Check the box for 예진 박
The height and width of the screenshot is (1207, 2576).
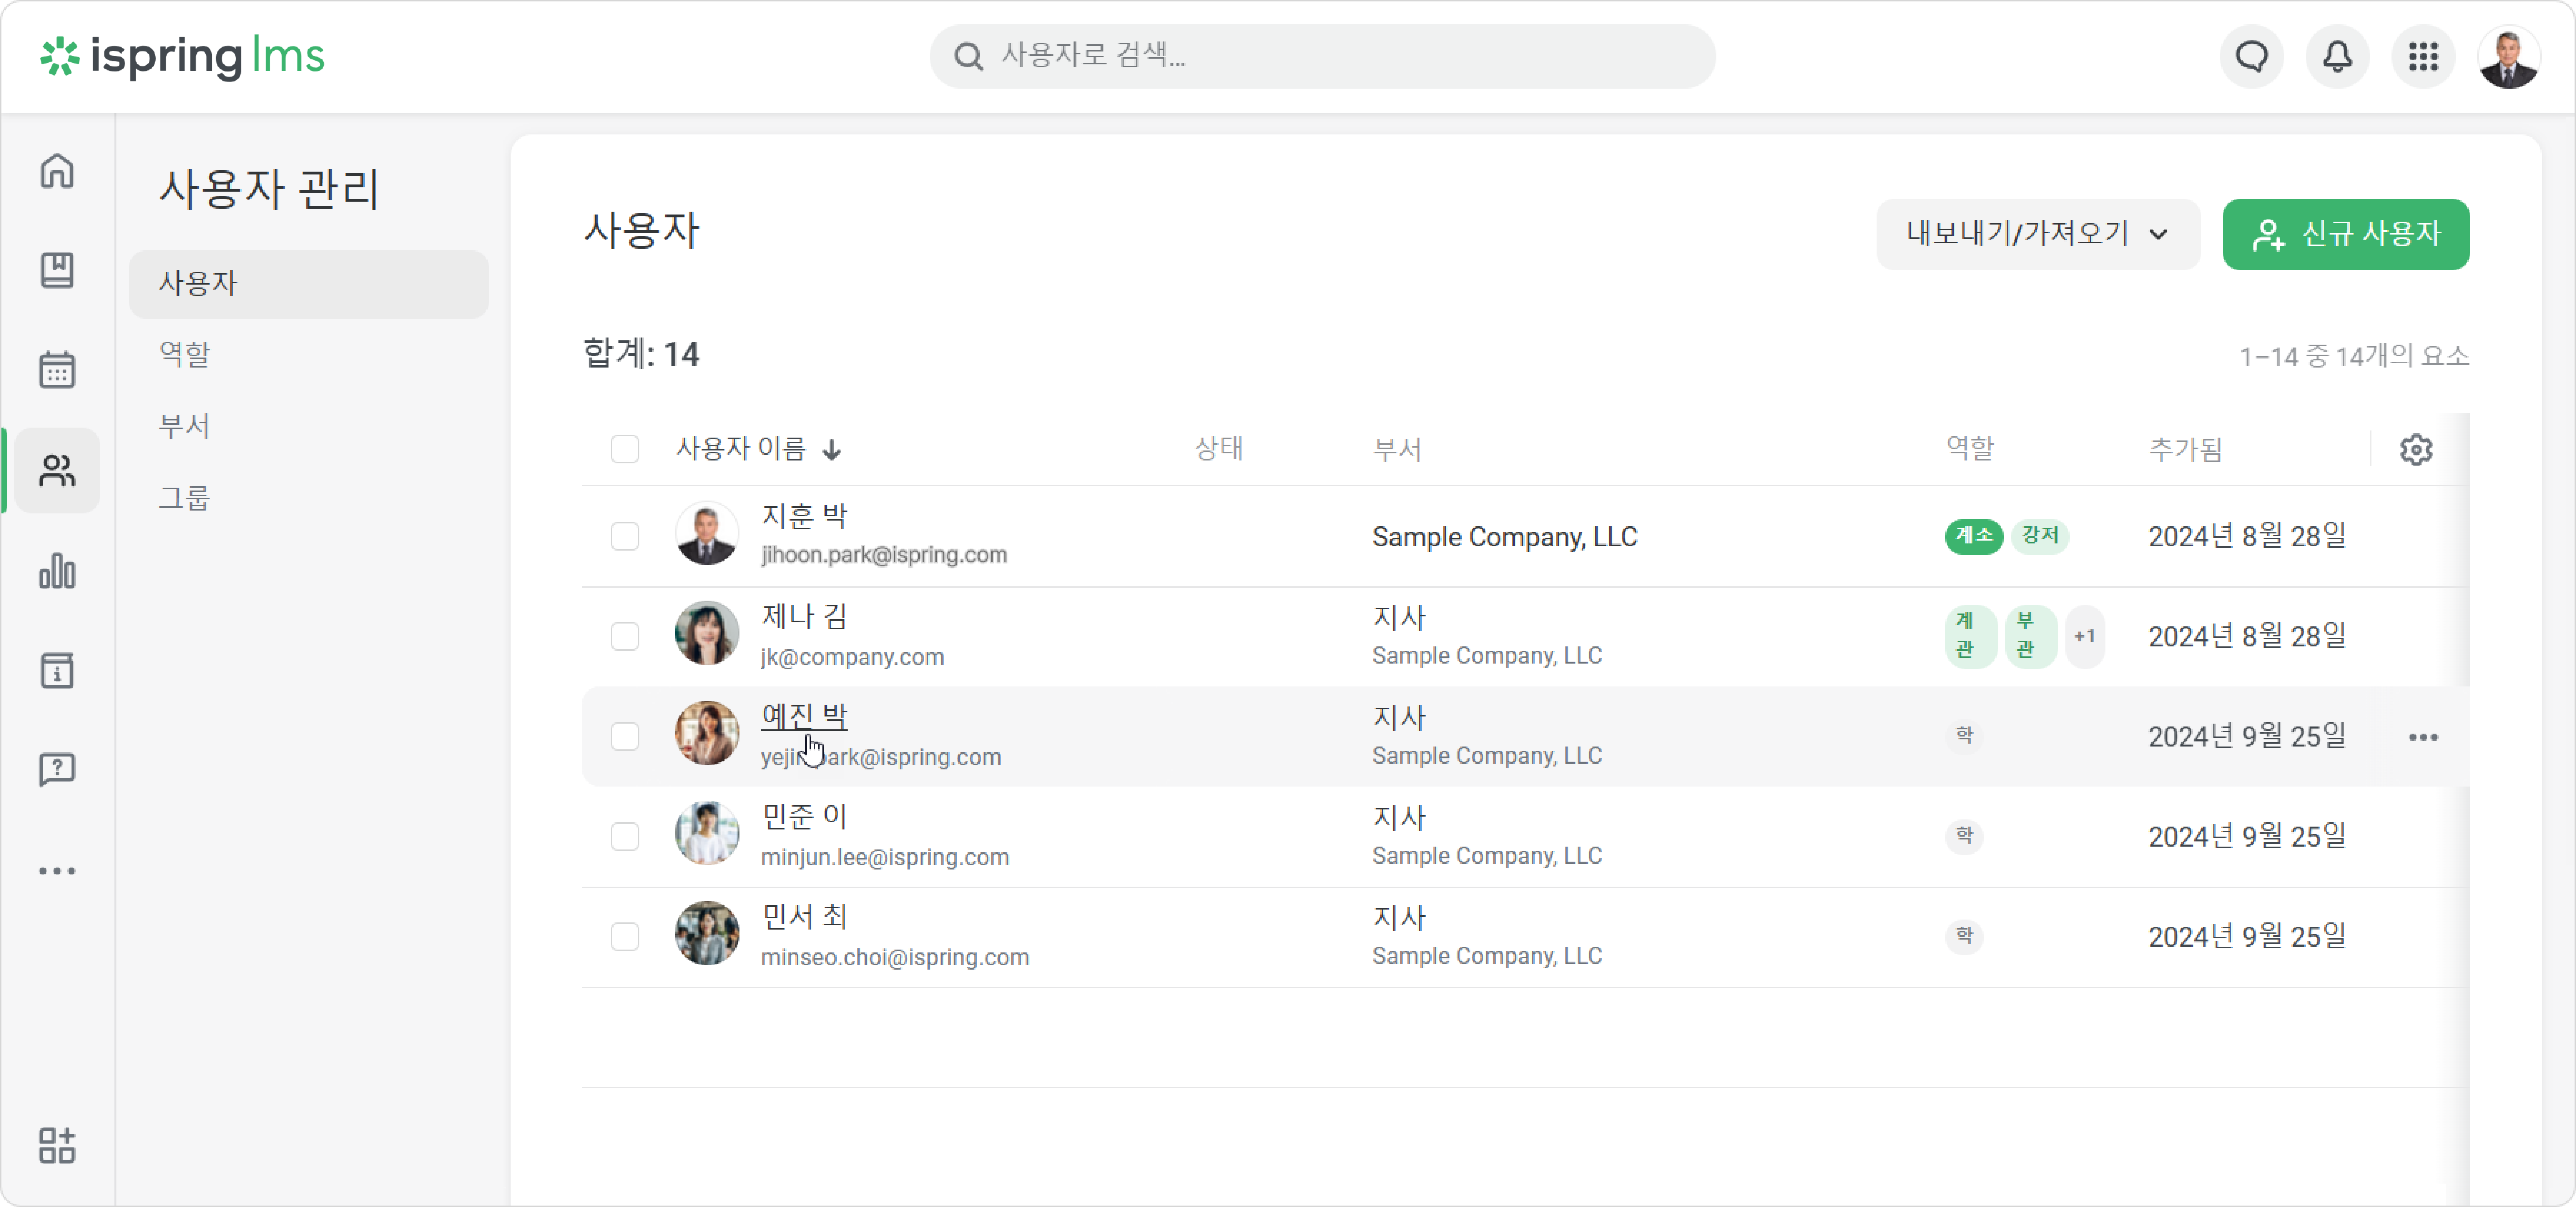click(625, 736)
